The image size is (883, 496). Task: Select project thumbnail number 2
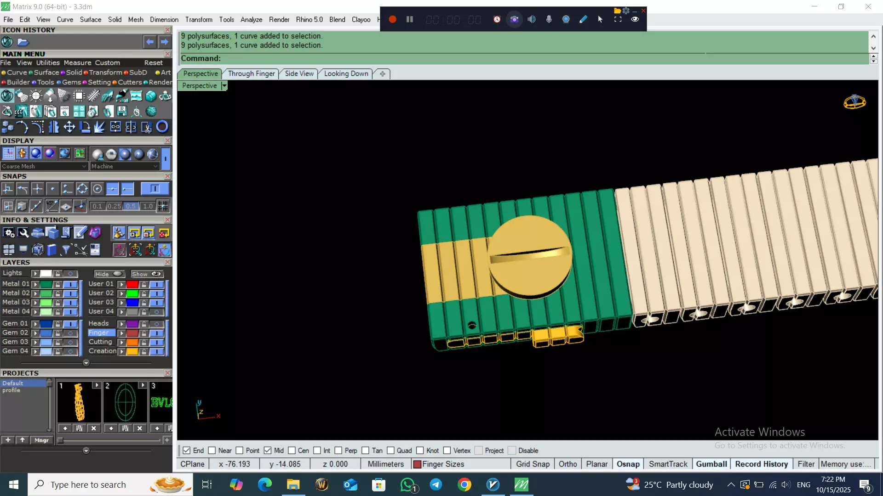click(125, 402)
